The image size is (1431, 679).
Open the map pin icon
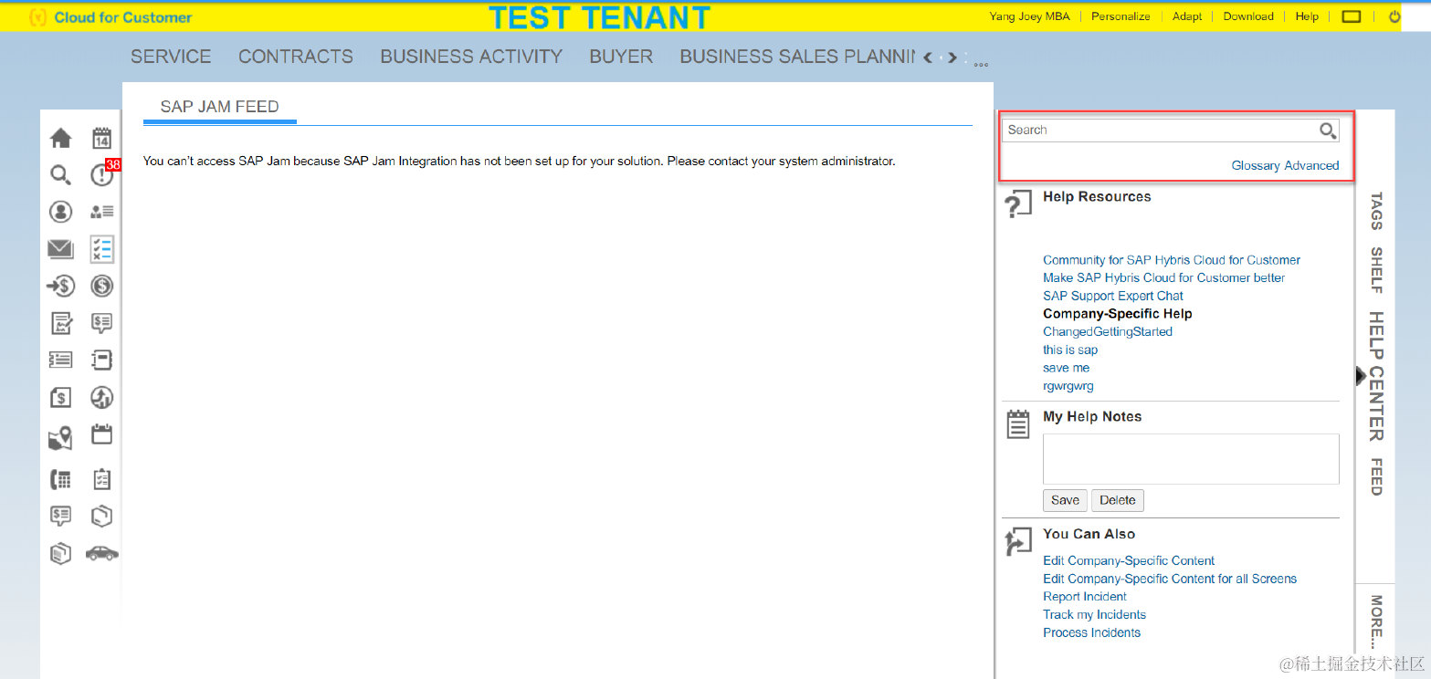[x=60, y=439]
